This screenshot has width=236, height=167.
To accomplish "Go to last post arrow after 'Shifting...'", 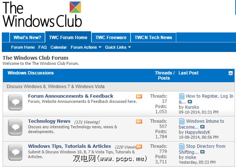I will tap(202, 152).
